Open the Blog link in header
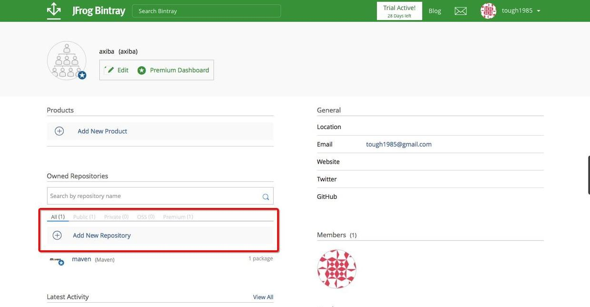Viewport: 590px width, 307px height. [435, 11]
